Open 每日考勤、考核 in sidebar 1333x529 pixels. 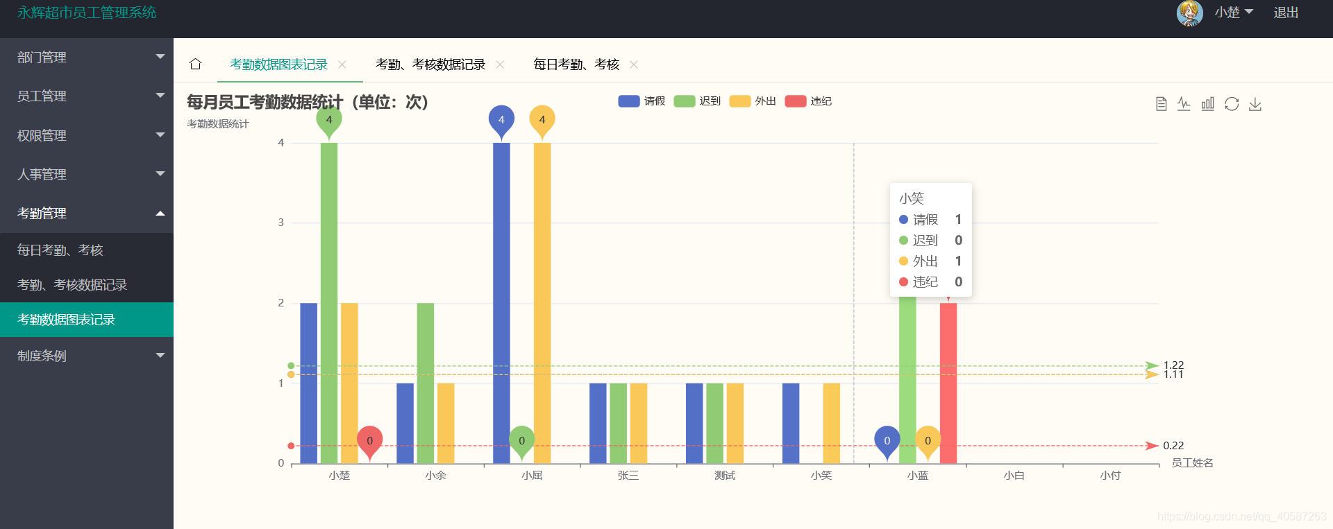87,250
